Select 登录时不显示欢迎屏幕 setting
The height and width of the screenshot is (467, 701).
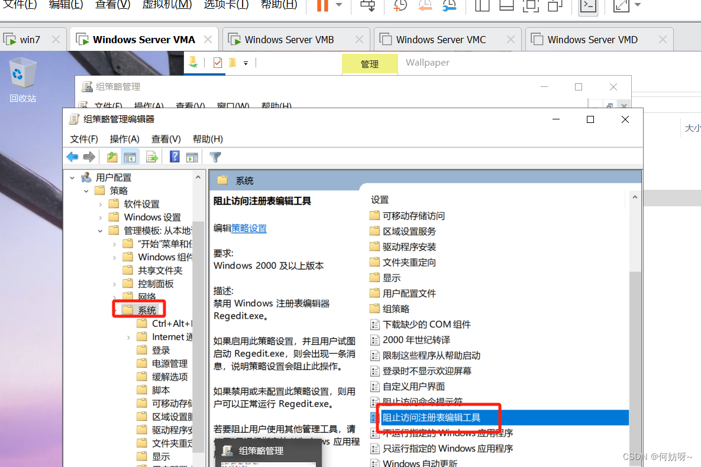pos(427,371)
